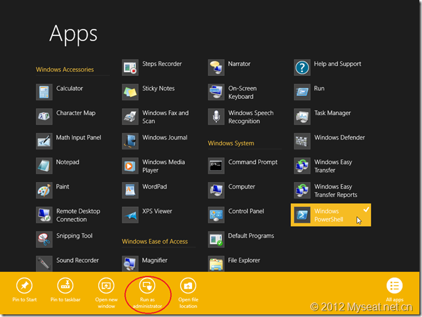
Task: Open Windows Easy Transfer Reports icon
Action: [302, 190]
